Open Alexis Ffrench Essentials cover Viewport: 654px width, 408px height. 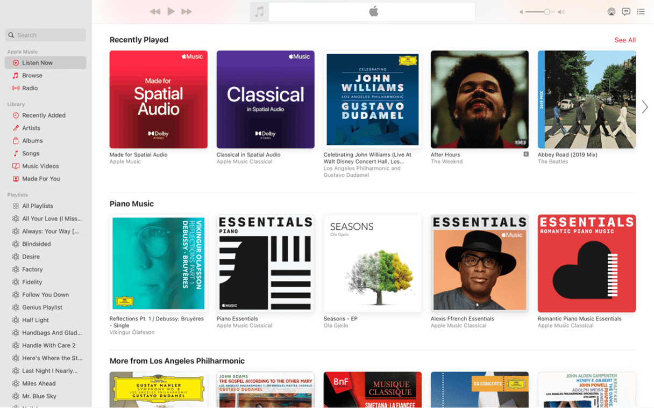click(480, 264)
